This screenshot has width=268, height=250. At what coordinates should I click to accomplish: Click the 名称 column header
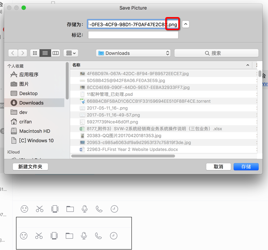coord(161,65)
